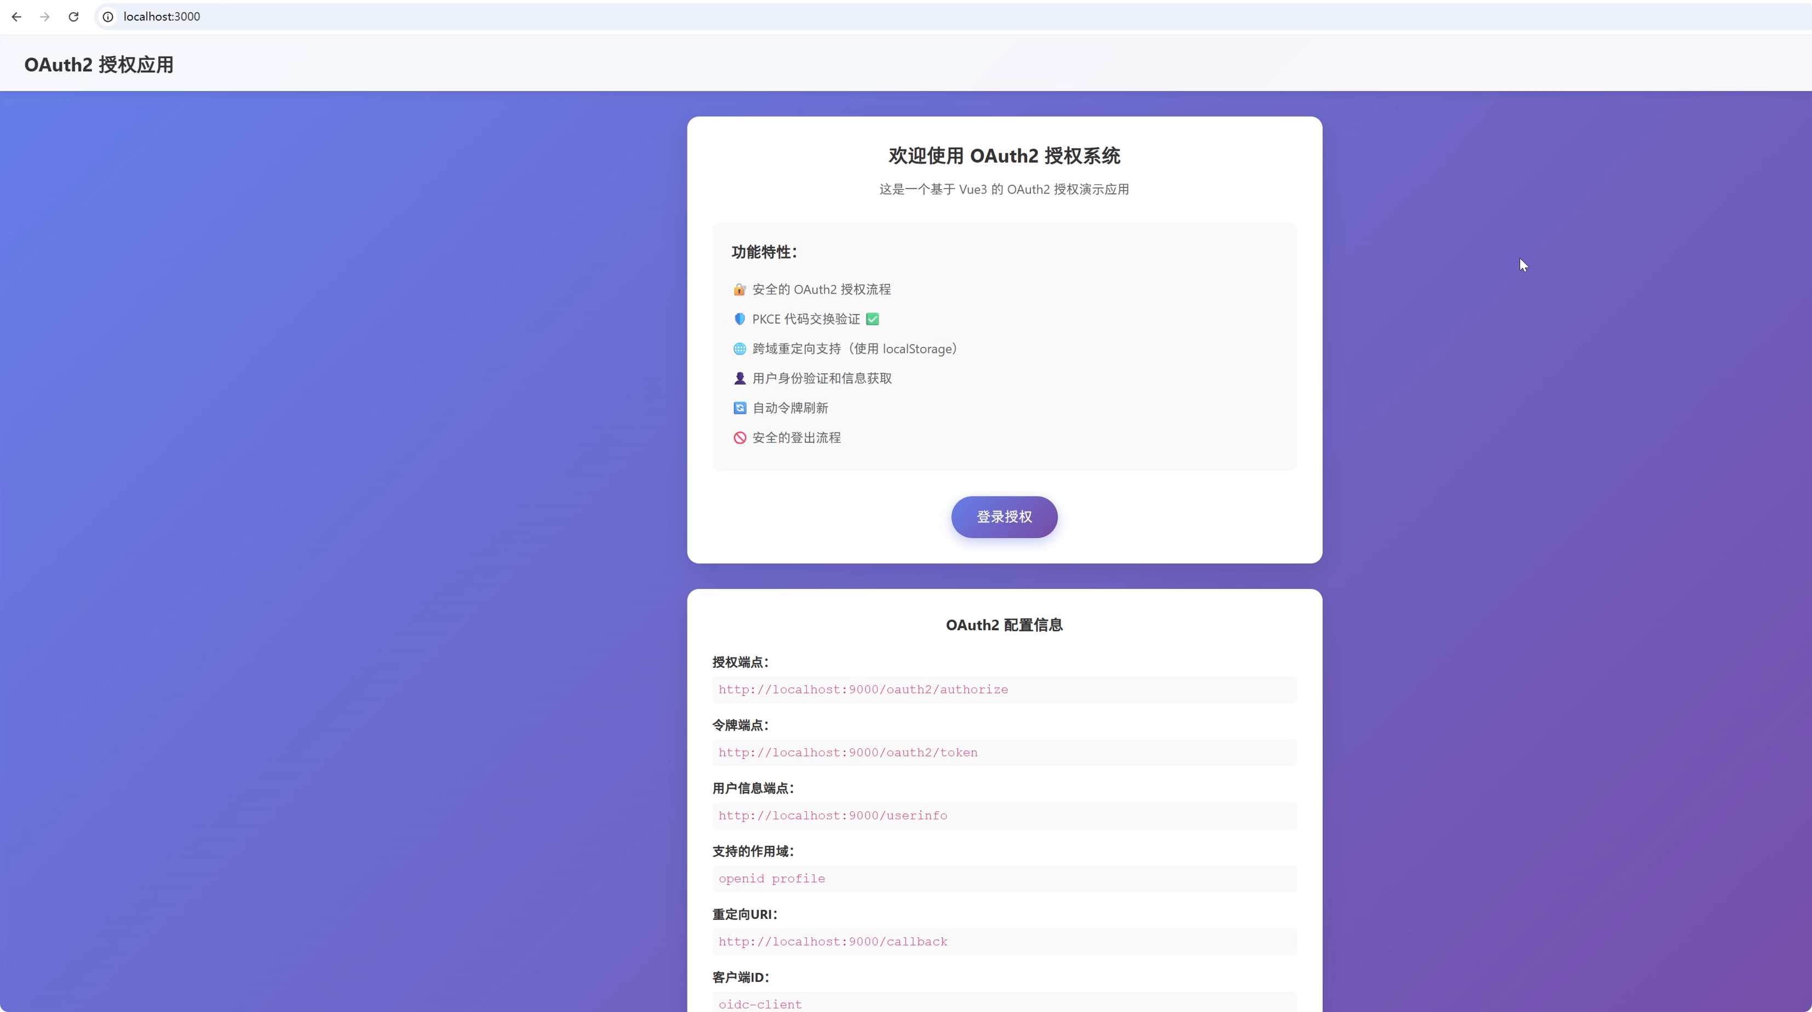Click the browser back arrow icon
The height and width of the screenshot is (1012, 1812).
[16, 17]
